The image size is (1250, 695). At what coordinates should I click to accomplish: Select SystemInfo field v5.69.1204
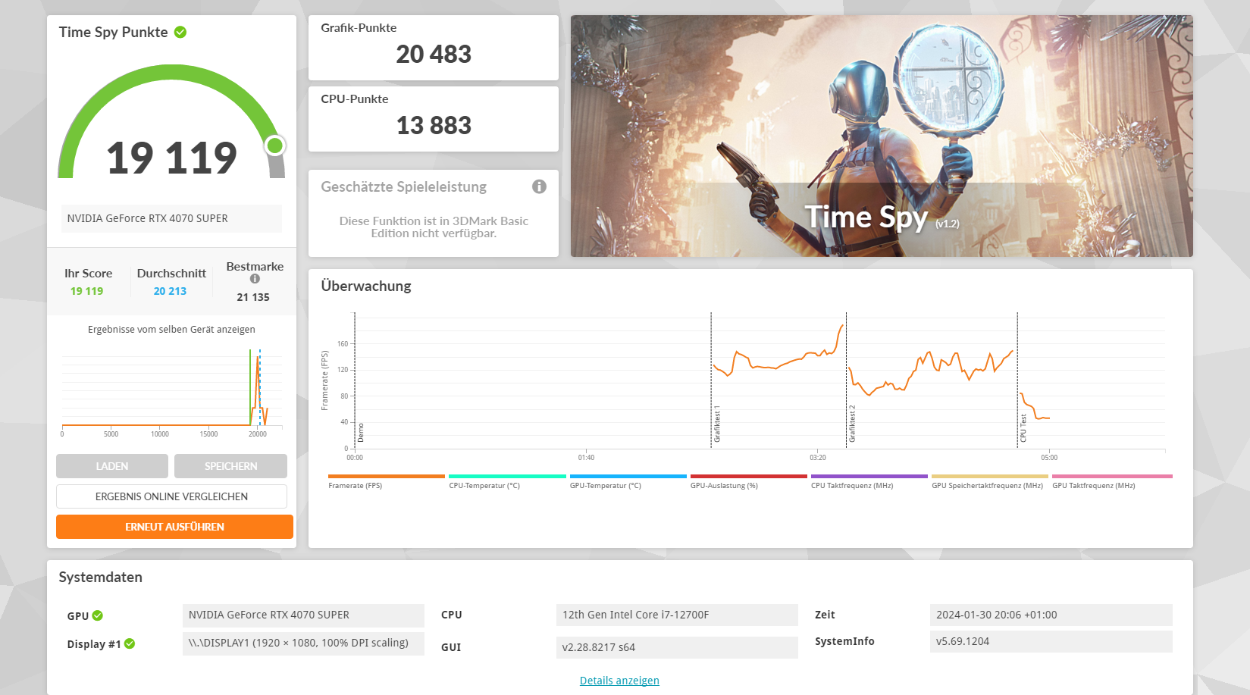[1051, 641]
